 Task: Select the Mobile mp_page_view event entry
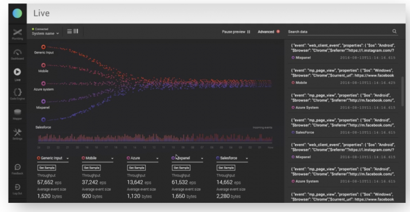tap(343, 76)
